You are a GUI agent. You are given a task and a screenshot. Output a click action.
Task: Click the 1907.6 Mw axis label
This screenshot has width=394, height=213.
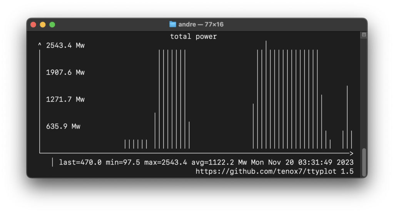point(65,73)
